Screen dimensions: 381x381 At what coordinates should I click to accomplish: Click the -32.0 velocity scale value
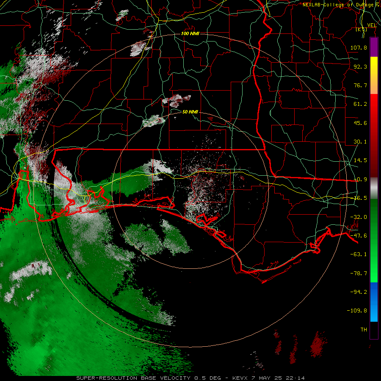tap(359, 217)
